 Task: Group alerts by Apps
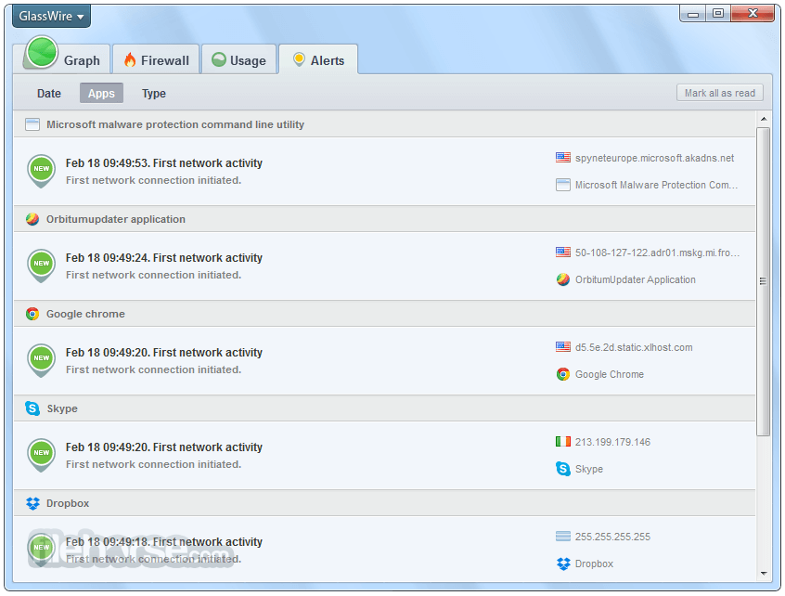tap(101, 94)
